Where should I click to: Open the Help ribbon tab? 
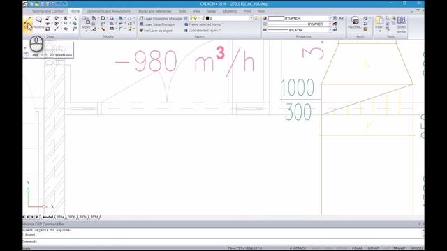click(x=261, y=11)
